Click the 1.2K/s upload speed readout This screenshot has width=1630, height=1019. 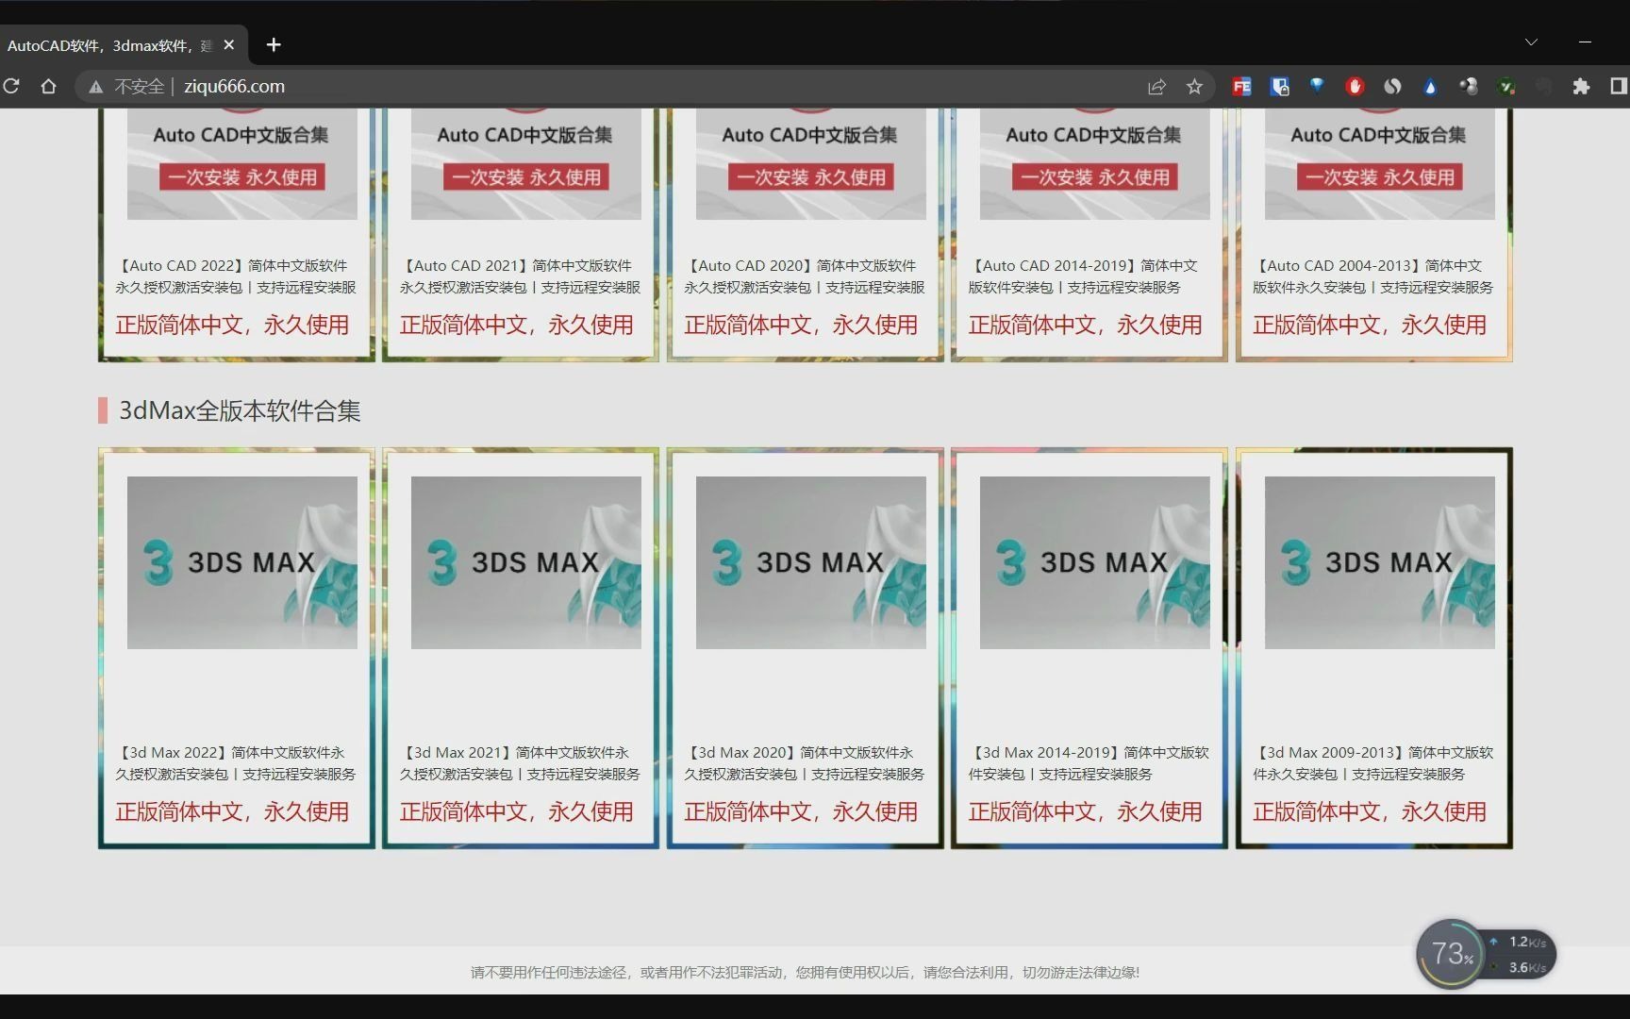click(1527, 942)
